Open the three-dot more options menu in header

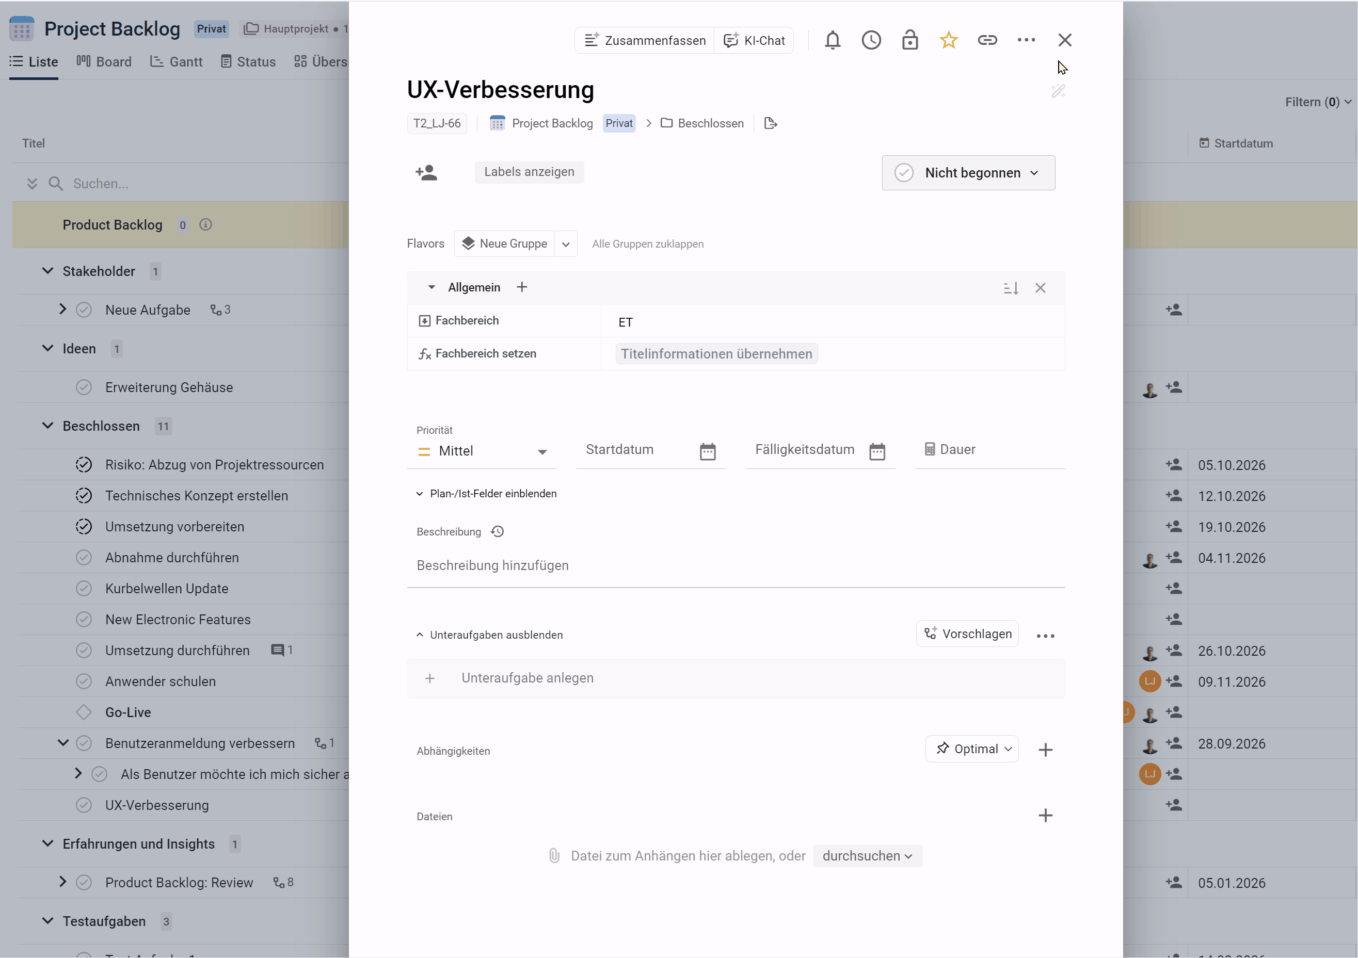(x=1026, y=40)
